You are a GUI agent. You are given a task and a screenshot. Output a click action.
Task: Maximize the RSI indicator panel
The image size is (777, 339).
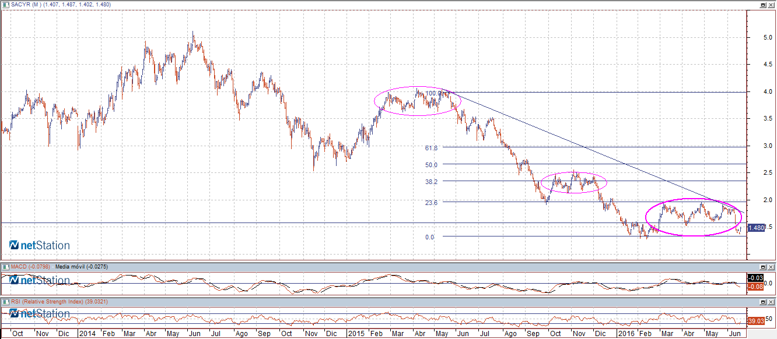[763, 302]
